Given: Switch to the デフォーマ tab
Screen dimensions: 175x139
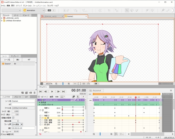Looking at the screenshot, I should (26, 15).
